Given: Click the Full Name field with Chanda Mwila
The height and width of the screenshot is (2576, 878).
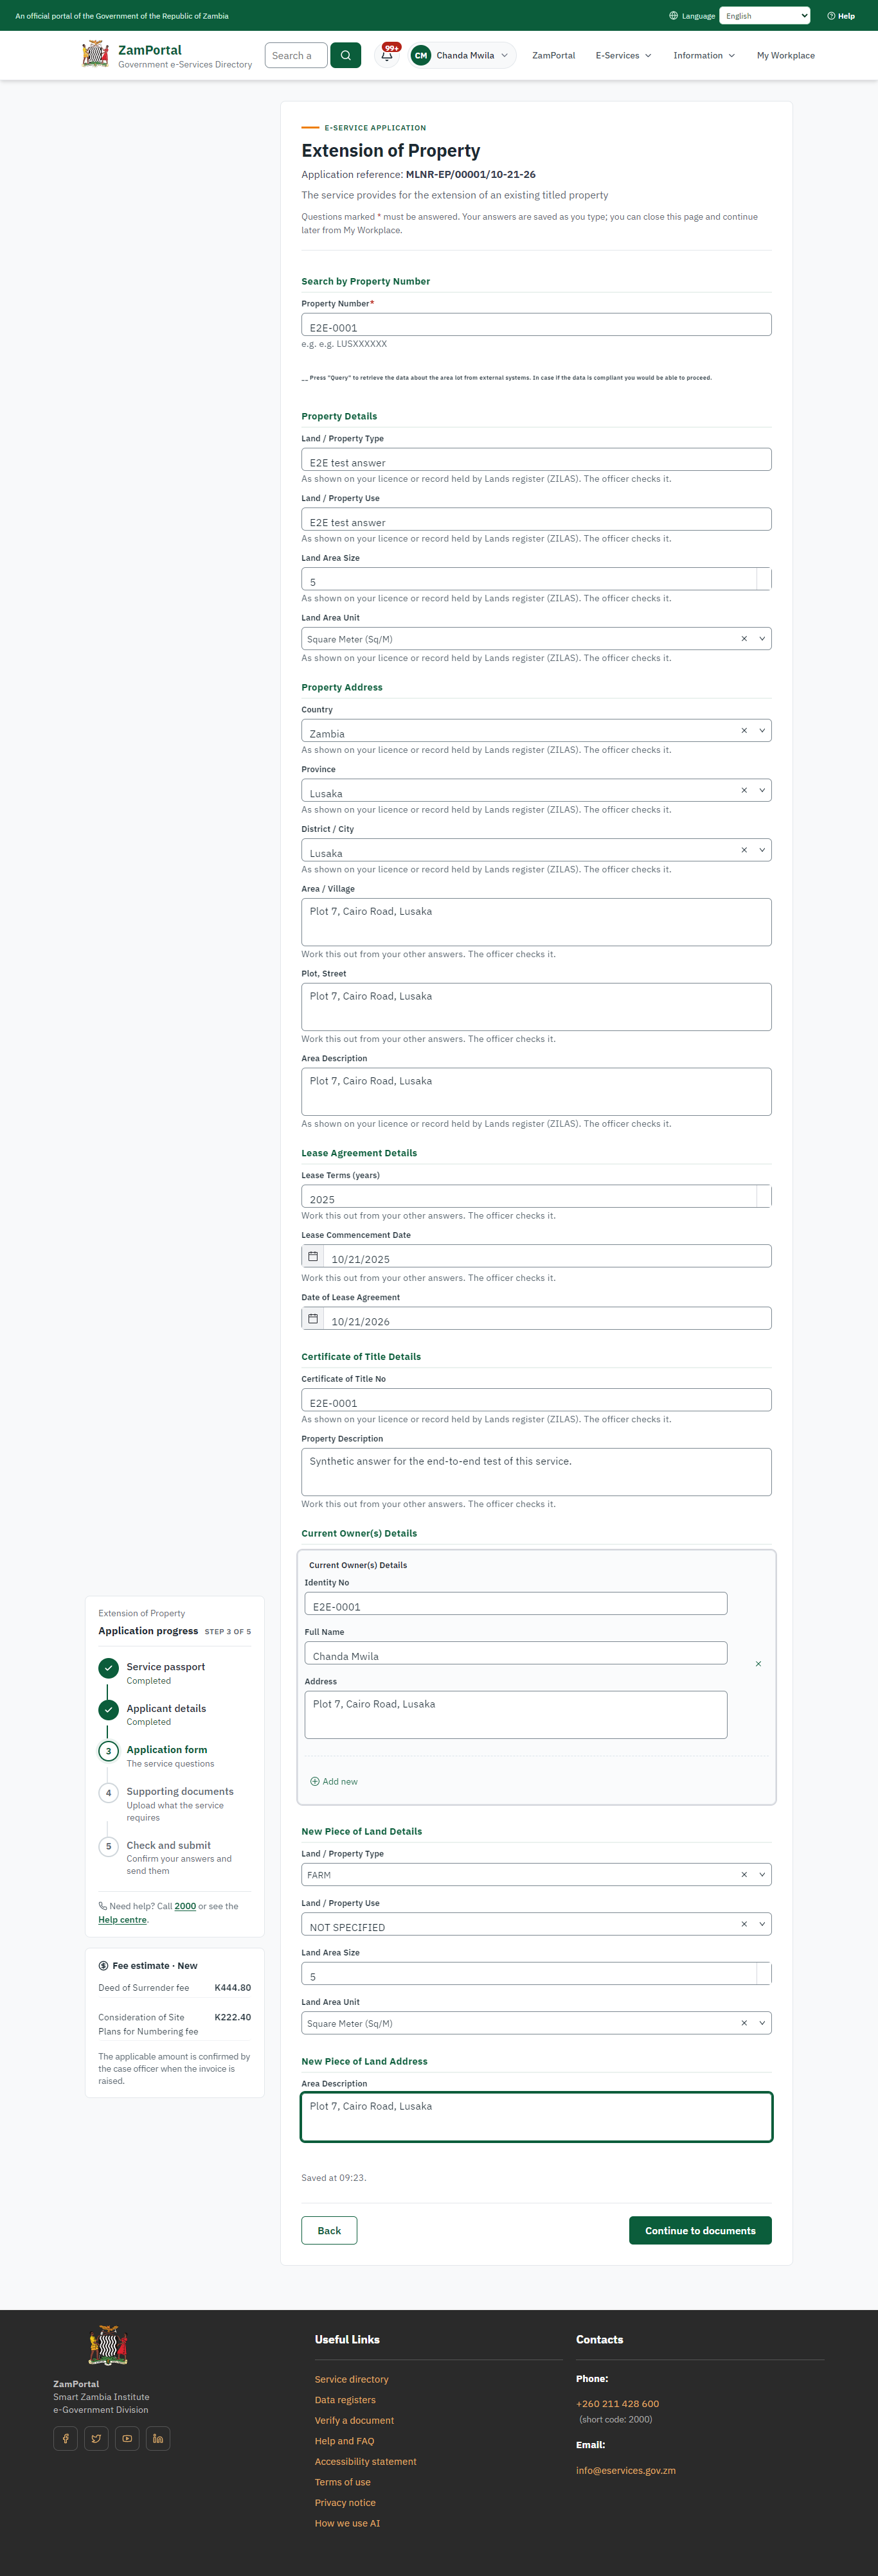Looking at the screenshot, I should click(x=516, y=1653).
